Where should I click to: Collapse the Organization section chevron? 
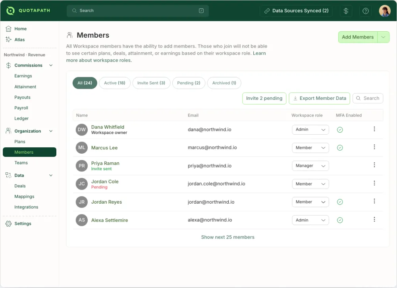click(51, 131)
